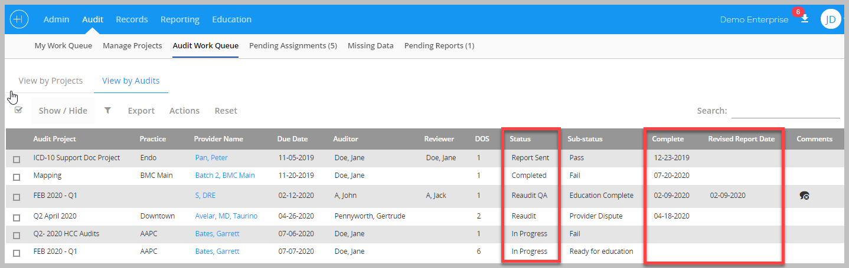
Task: Open the Reporting menu
Action: [x=179, y=19]
